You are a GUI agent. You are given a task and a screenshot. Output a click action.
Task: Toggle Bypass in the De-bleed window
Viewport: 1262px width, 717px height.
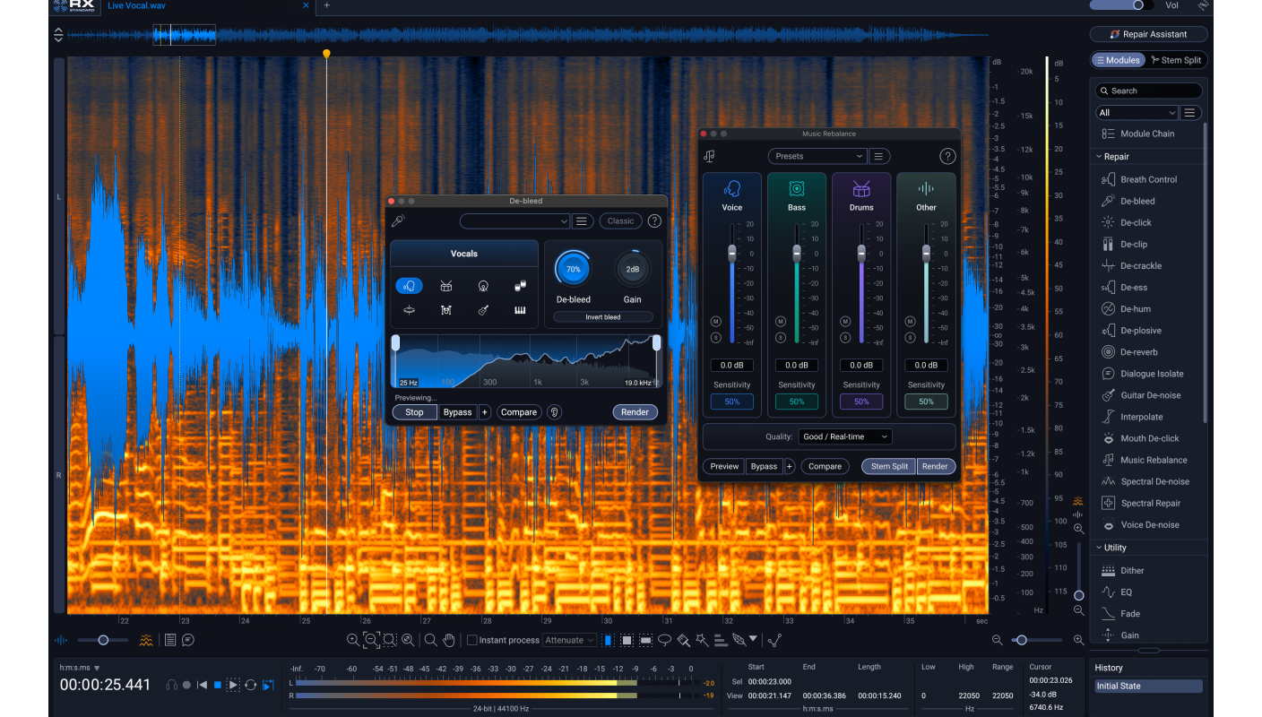(x=457, y=412)
